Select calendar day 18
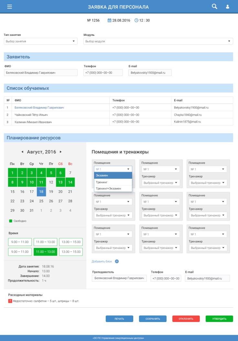 click(x=41, y=192)
